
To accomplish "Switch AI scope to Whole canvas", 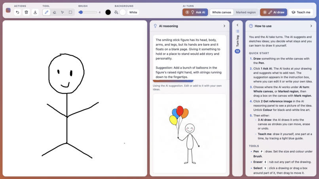I will pos(222,12).
